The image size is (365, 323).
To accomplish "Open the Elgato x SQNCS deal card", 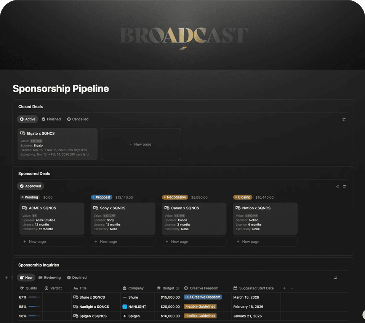I will (58, 144).
